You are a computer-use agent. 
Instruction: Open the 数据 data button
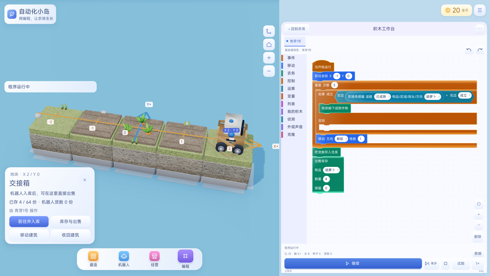click(478, 254)
